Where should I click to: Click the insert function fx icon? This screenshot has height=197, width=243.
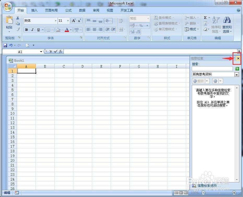(x=61, y=51)
